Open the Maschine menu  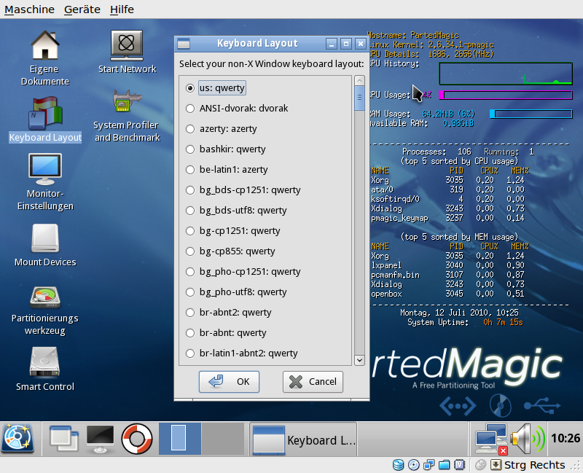[x=29, y=9]
